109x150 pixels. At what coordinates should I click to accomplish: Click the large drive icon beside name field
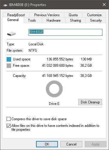(11, 34)
